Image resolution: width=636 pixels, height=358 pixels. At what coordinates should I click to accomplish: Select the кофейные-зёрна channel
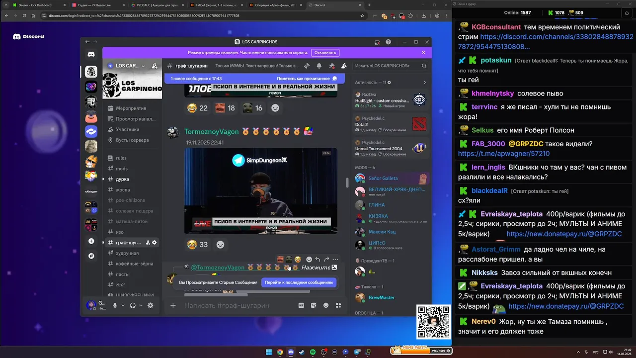pyautogui.click(x=132, y=264)
